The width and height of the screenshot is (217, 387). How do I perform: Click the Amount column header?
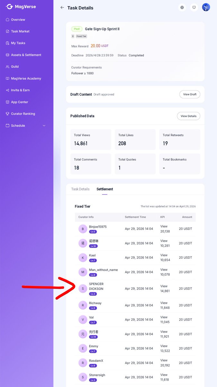click(x=187, y=217)
